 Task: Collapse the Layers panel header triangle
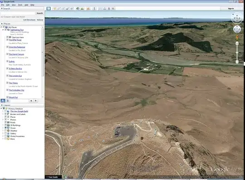pos(2,105)
